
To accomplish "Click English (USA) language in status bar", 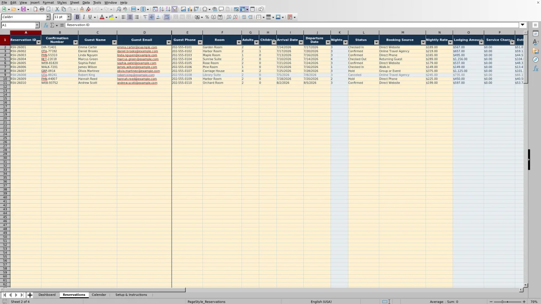I will tap(321, 302).
